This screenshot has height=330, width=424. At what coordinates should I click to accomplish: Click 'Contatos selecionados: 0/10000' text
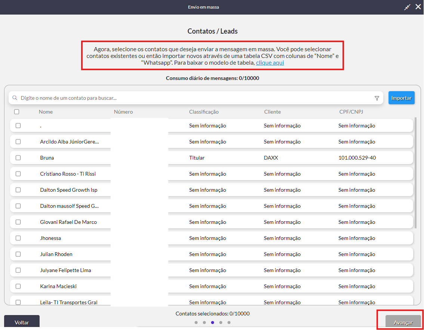point(213,314)
